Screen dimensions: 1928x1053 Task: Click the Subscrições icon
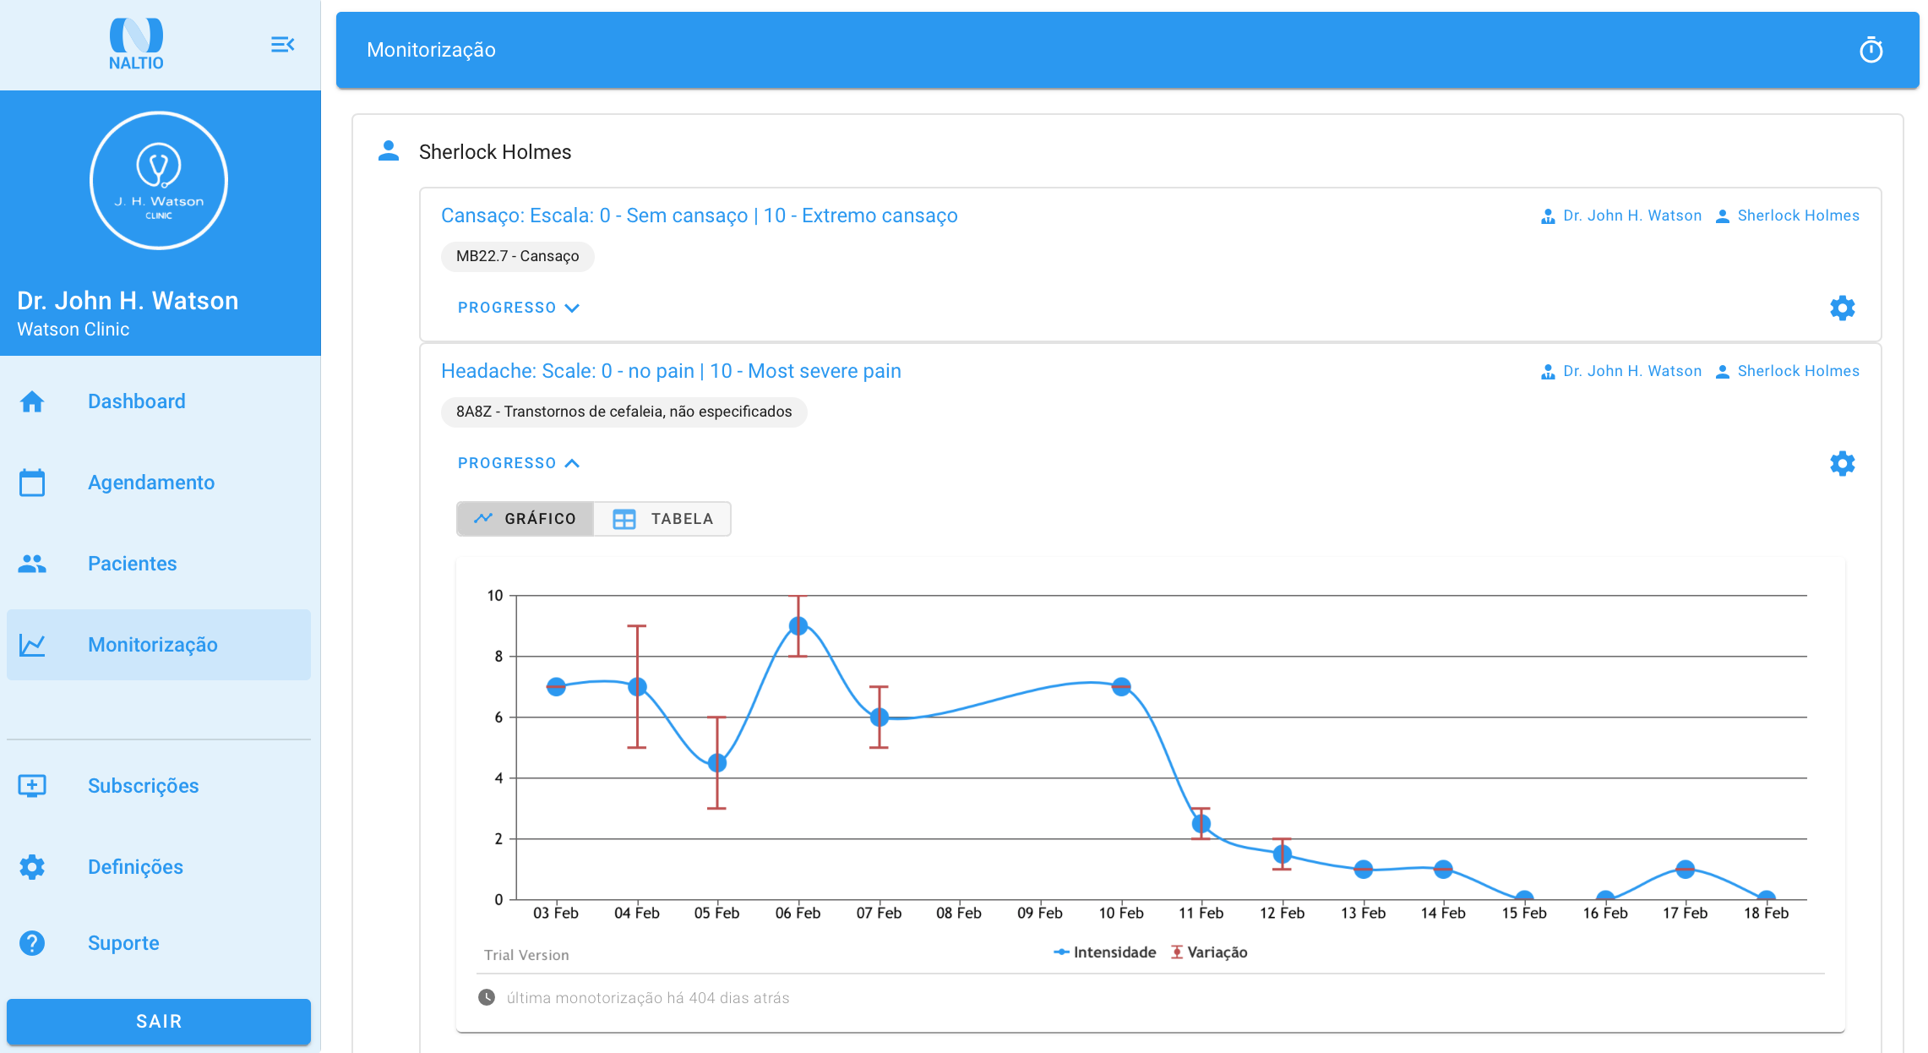pyautogui.click(x=32, y=786)
